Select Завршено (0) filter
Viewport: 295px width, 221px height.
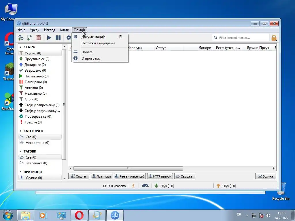pos(40,71)
